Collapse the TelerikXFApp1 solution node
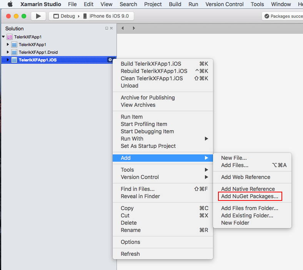 (x=3, y=36)
